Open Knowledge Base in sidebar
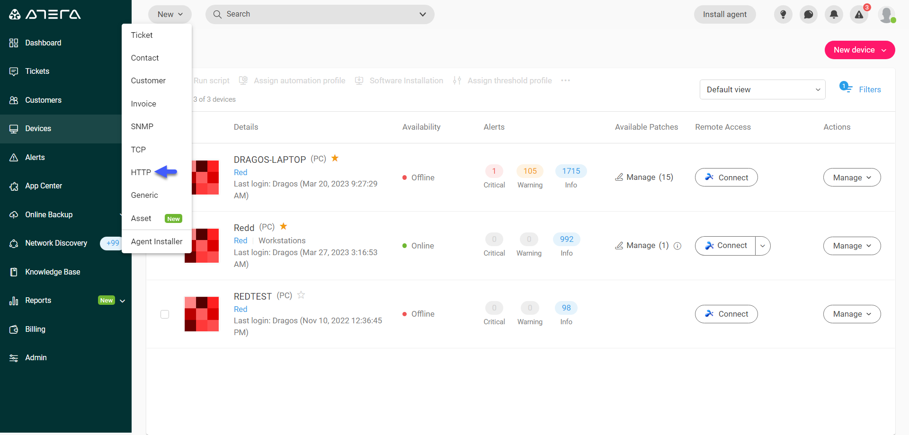The image size is (909, 435). (x=53, y=272)
